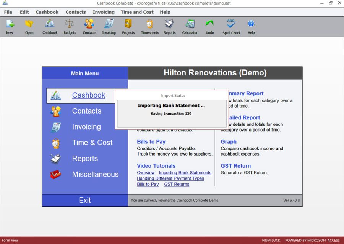Select Miscellaneous in the Main Menu sidebar

[95, 174]
